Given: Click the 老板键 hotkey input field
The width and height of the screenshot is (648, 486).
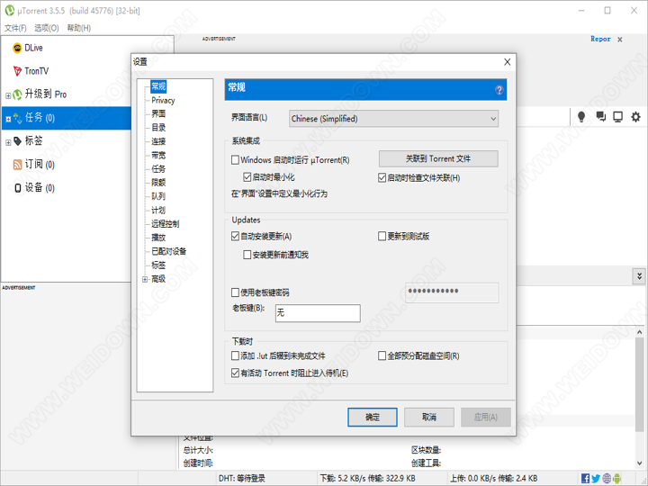Looking at the screenshot, I should (x=318, y=313).
